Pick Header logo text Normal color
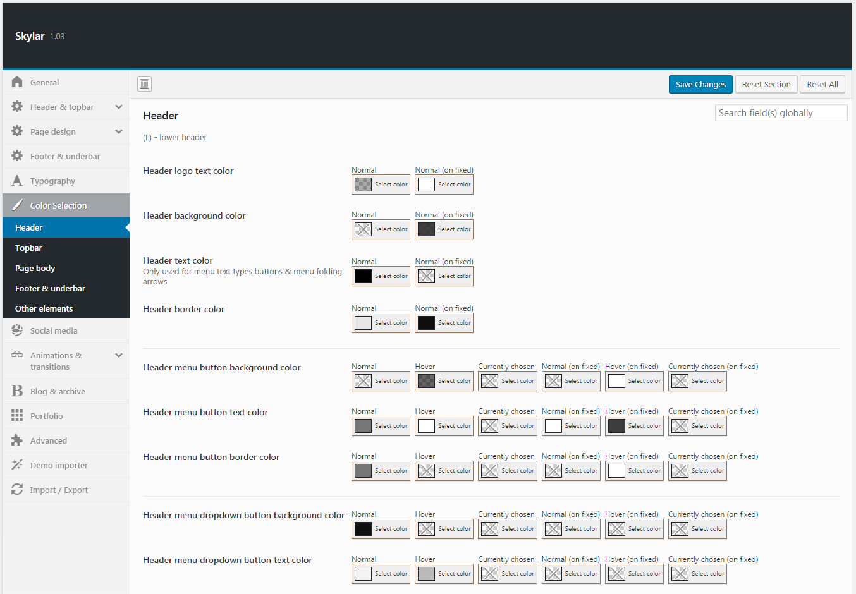856x594 pixels. coord(381,185)
